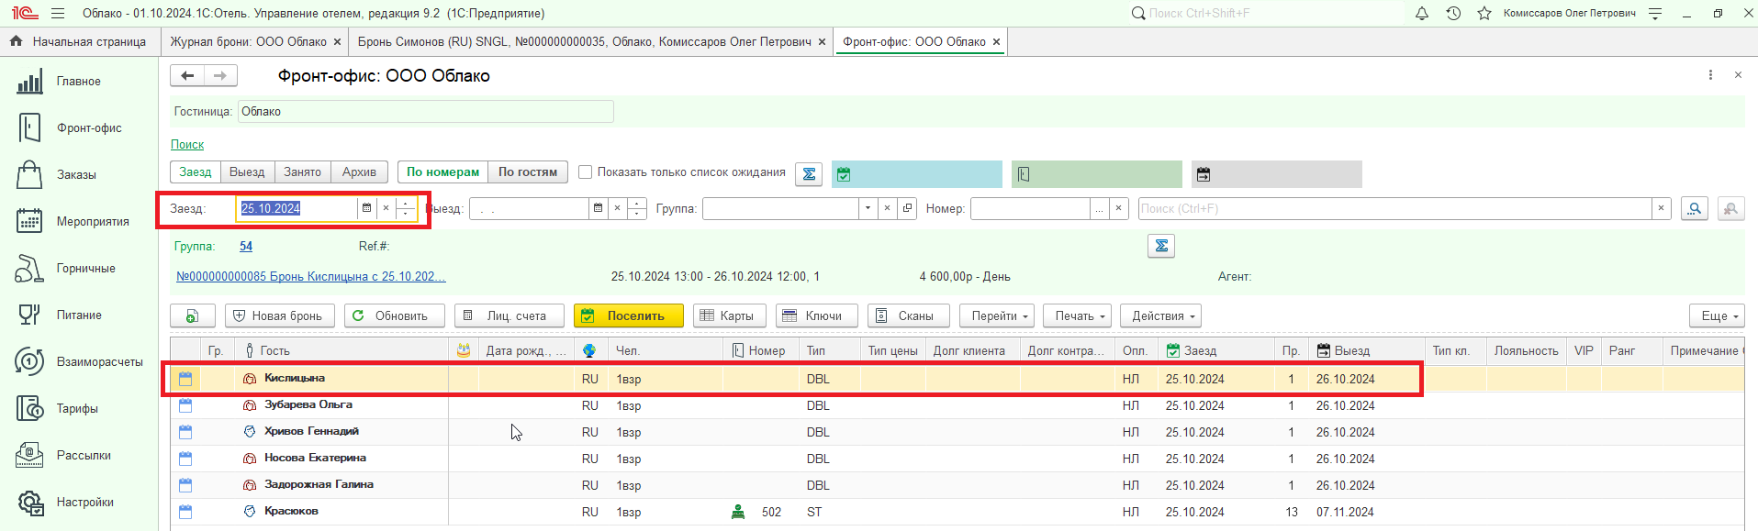Enable Показать только список ожидания checkbox
This screenshot has height=531, width=1758.
(x=585, y=172)
